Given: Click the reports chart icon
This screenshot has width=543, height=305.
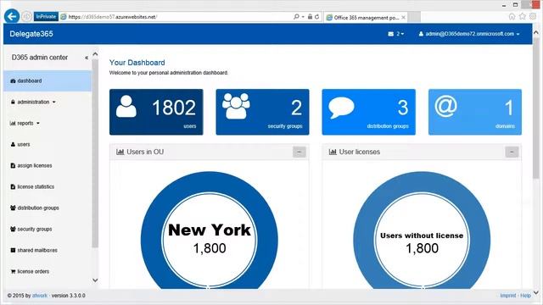Looking at the screenshot, I should pyautogui.click(x=13, y=123).
